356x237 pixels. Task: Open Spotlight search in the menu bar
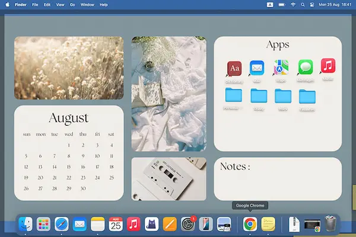point(303,5)
